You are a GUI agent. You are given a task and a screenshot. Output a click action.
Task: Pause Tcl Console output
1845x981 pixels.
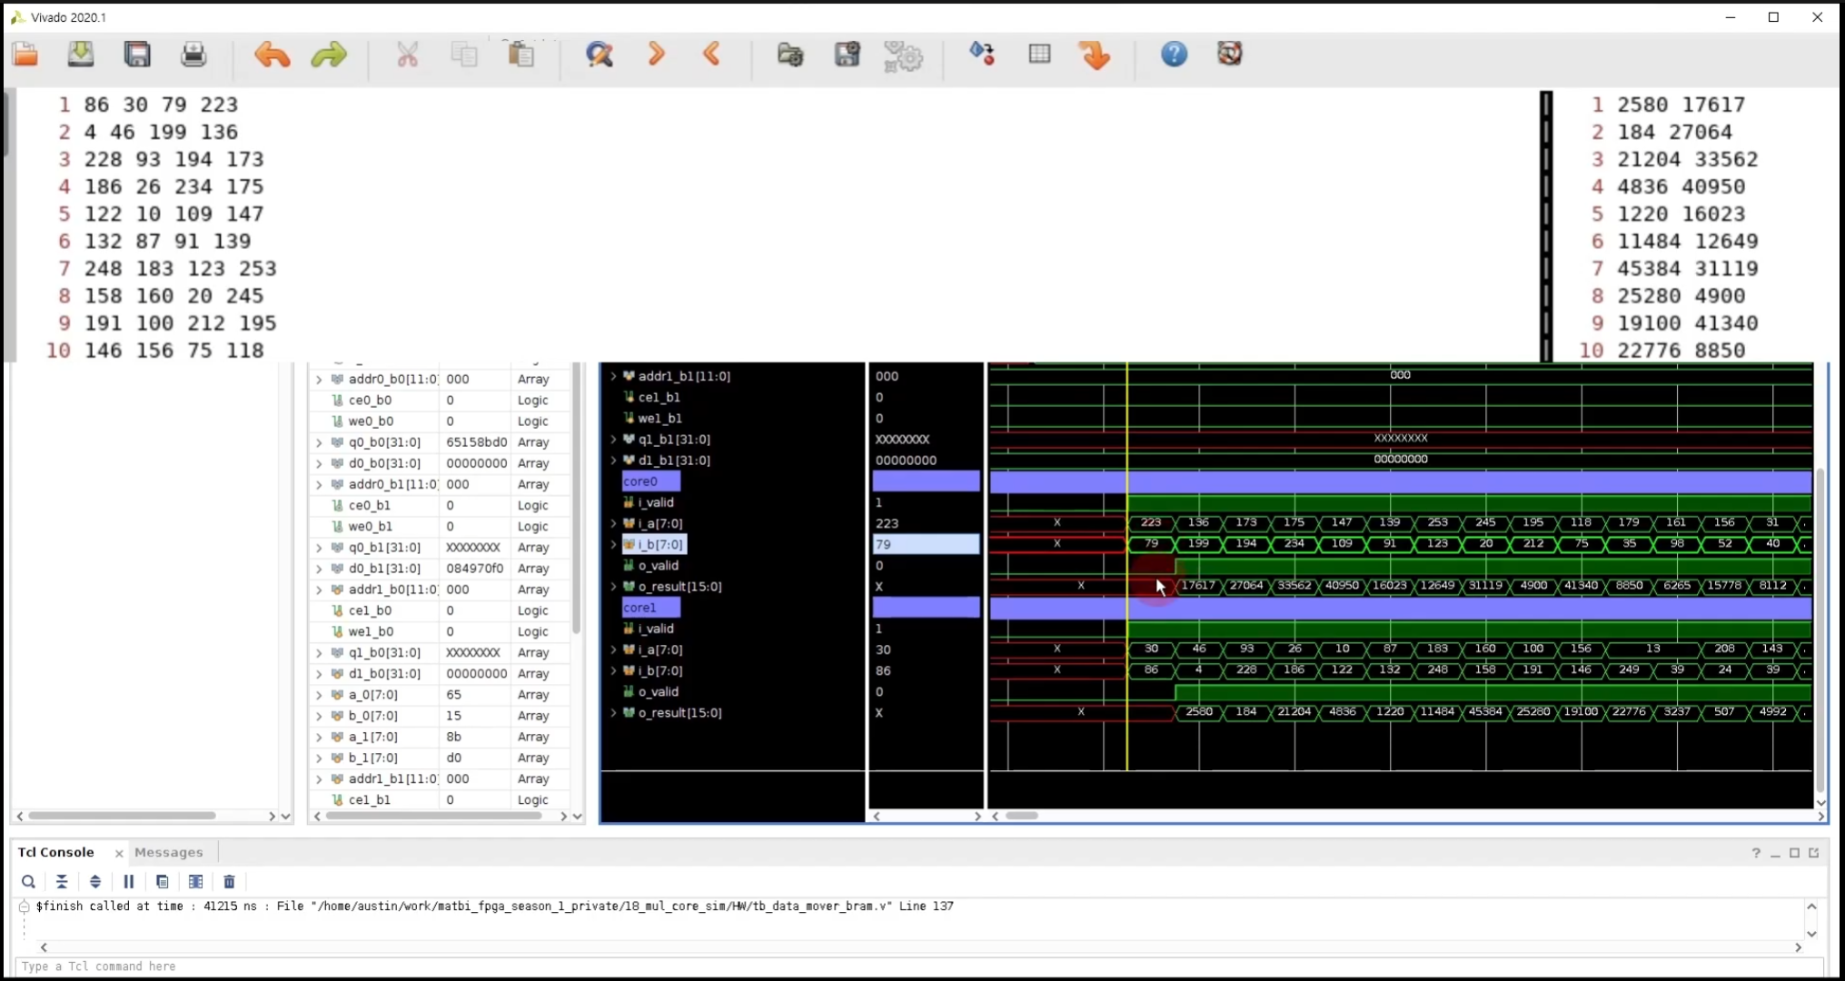click(x=128, y=881)
